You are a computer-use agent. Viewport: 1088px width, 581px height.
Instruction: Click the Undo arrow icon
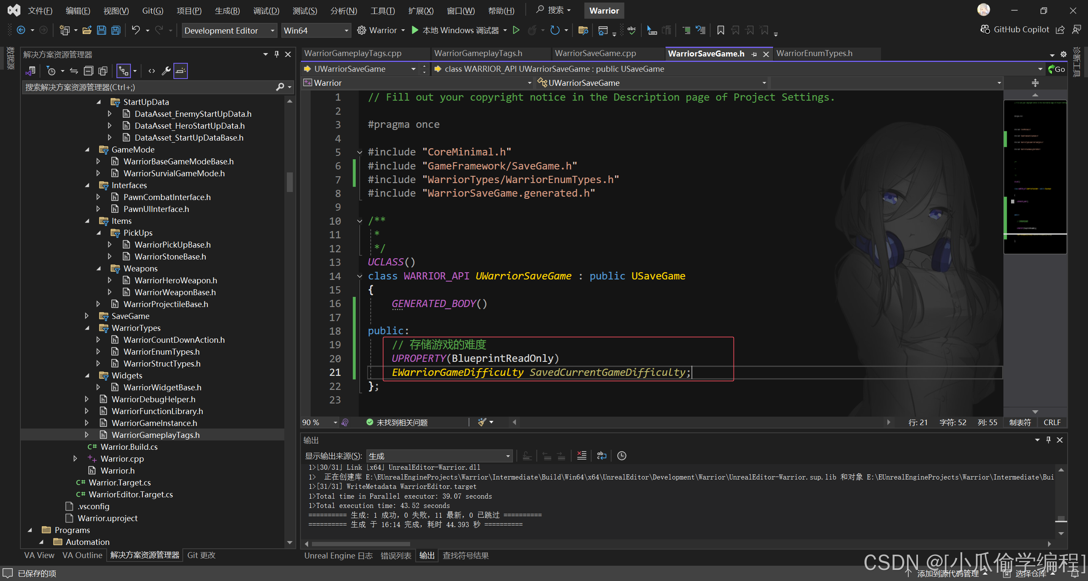136,30
